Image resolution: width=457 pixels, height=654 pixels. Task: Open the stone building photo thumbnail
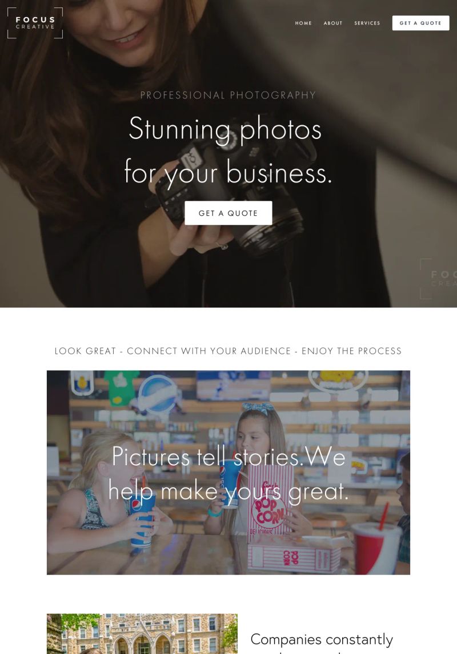(x=142, y=633)
